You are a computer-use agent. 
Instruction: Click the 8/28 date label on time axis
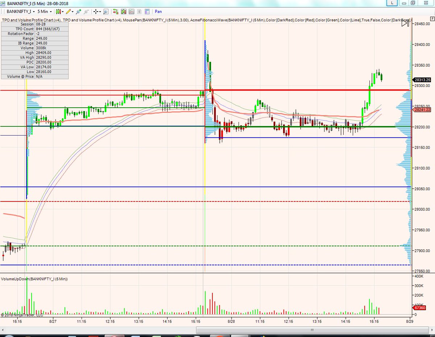click(x=231, y=321)
